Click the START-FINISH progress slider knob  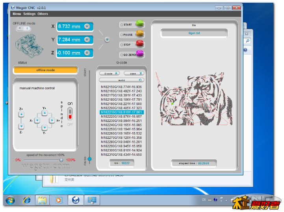[89, 159]
